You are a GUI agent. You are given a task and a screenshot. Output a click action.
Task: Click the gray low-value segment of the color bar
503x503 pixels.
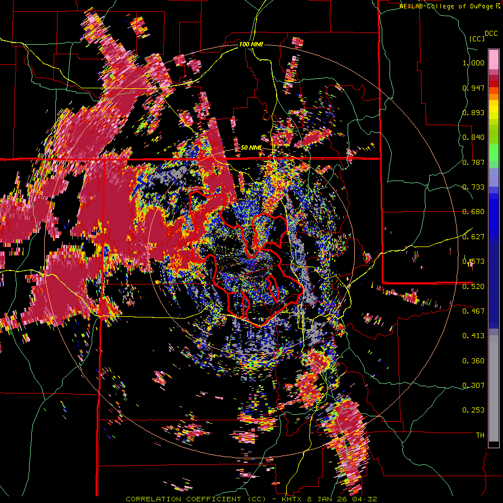point(493,388)
